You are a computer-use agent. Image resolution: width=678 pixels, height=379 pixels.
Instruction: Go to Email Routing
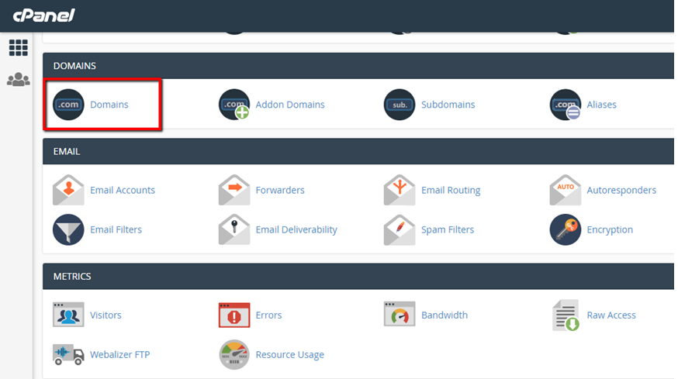(451, 190)
